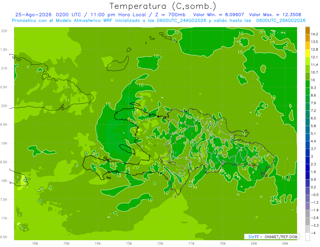The height and width of the screenshot is (247, 320).
Task: Click the '19N' latitude label
Action: pyautogui.click(x=4, y=143)
